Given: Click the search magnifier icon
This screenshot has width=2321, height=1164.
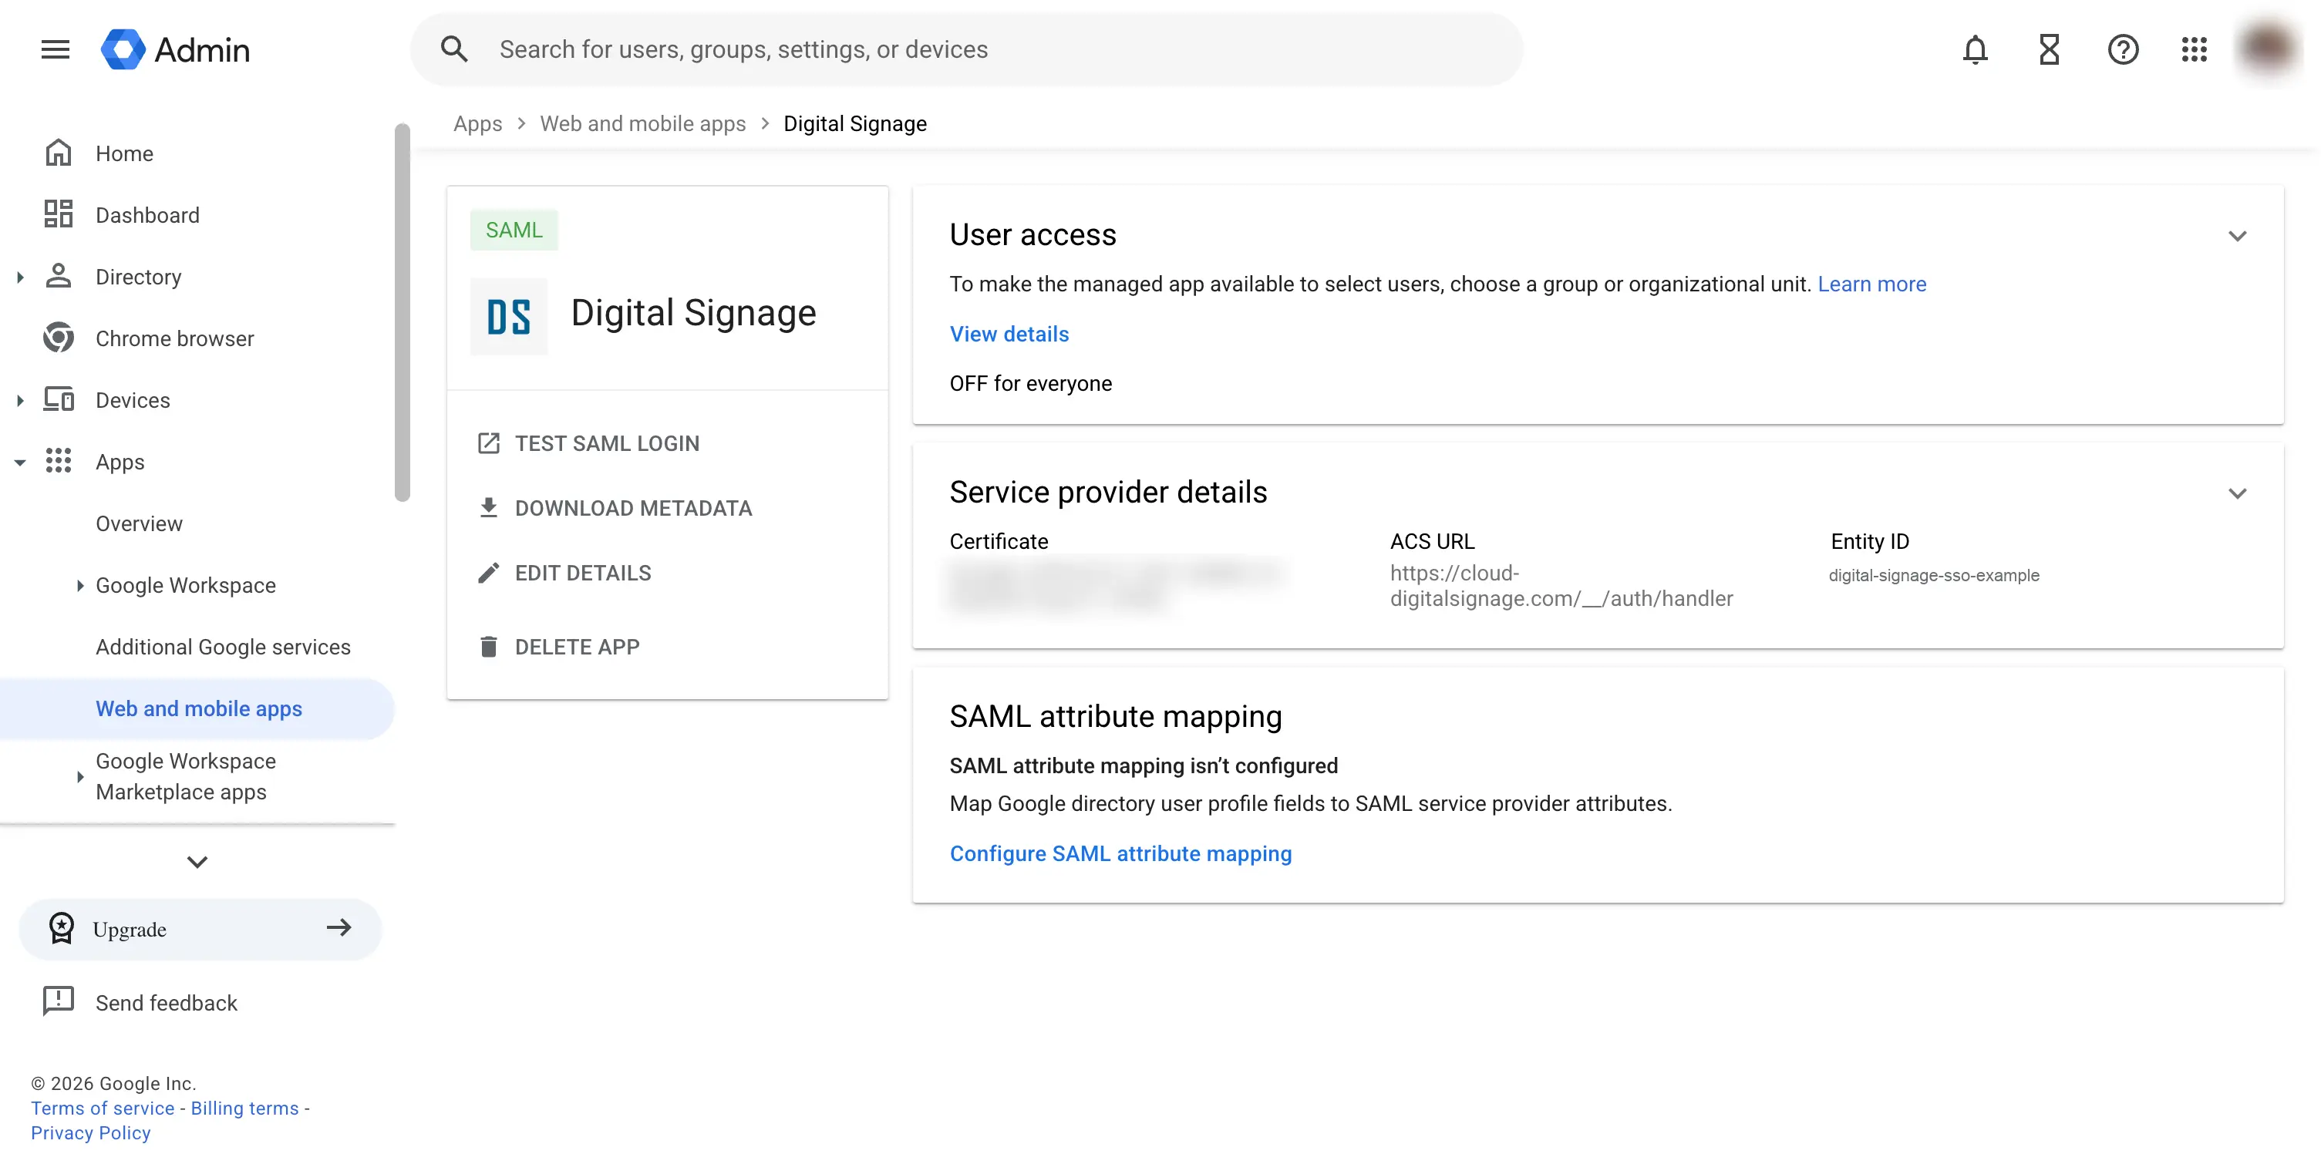Looking at the screenshot, I should point(454,49).
